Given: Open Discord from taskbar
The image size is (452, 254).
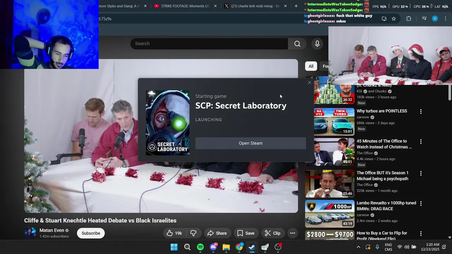Looking at the screenshot, I should [213, 247].
